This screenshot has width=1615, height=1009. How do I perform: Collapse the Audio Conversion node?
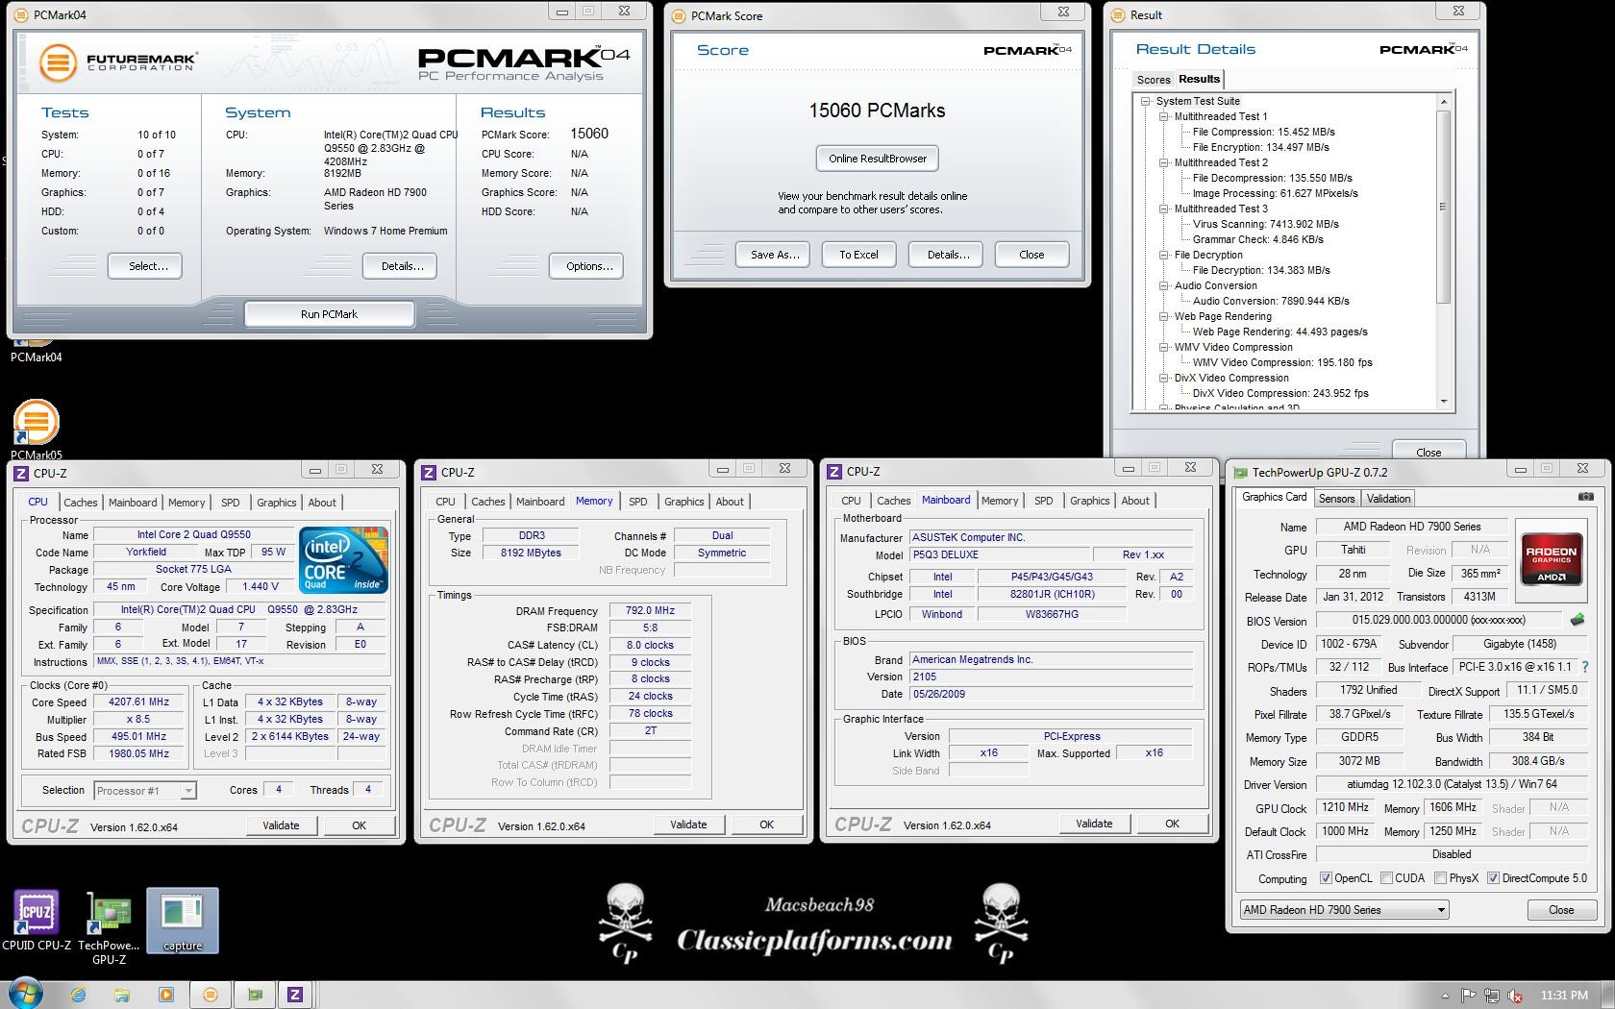[1164, 285]
